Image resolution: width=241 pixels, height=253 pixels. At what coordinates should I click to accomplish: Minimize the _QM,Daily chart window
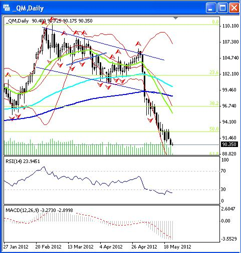(211, 7)
